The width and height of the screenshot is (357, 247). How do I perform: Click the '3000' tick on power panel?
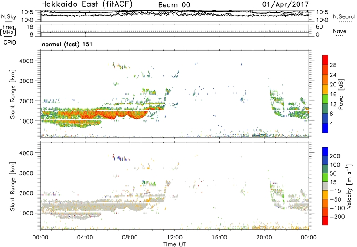26,81
